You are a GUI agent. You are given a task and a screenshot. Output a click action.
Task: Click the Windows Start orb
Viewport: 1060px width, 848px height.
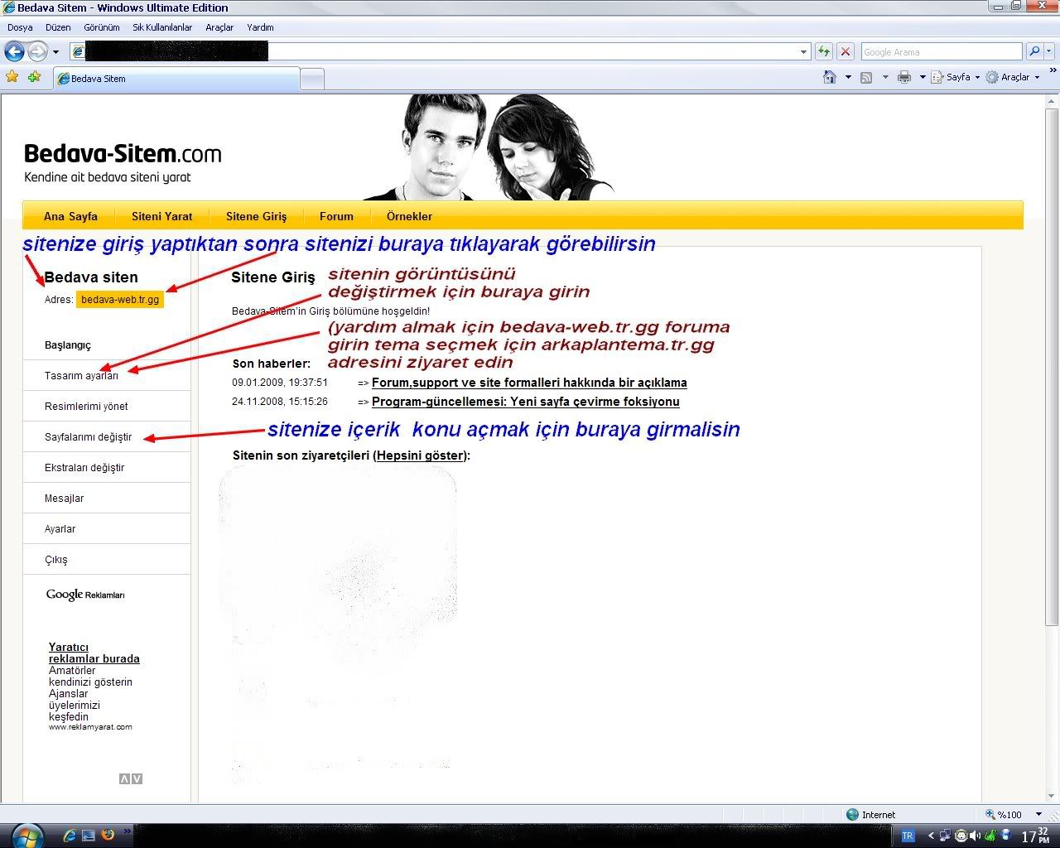coord(27,834)
